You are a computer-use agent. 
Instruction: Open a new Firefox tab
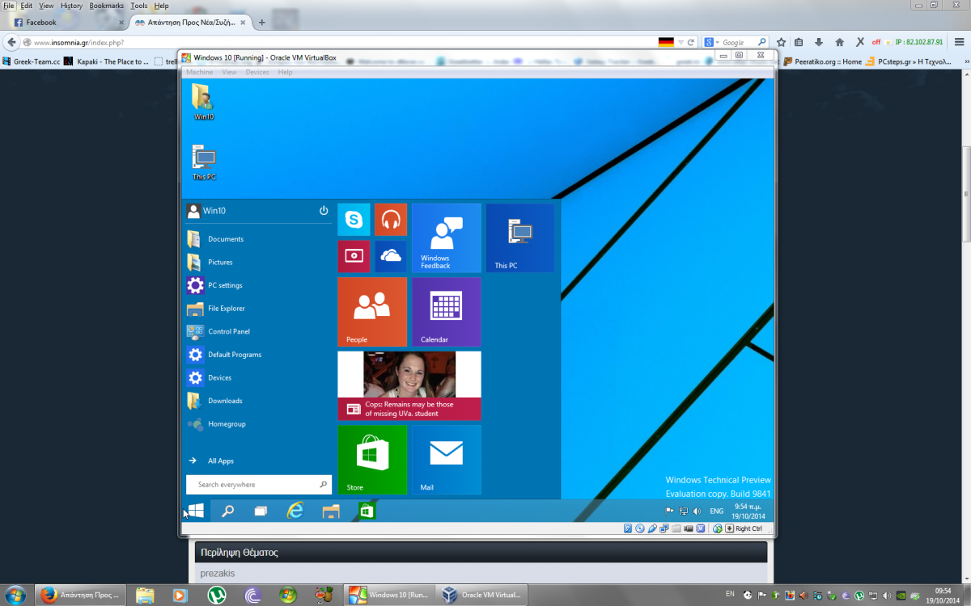[261, 23]
